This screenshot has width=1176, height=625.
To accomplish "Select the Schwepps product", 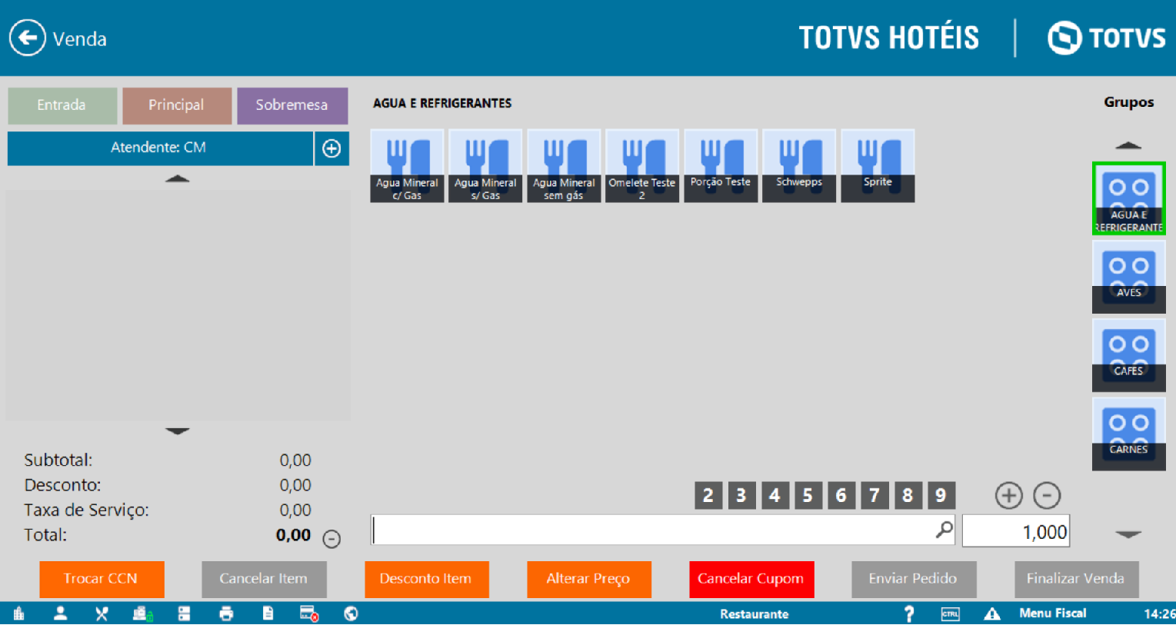I will click(799, 166).
